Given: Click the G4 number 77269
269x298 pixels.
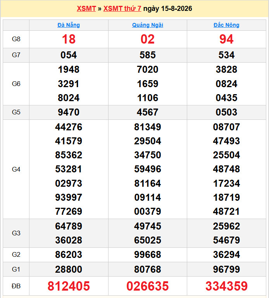Looking at the screenshot, I should pyautogui.click(x=69, y=212).
